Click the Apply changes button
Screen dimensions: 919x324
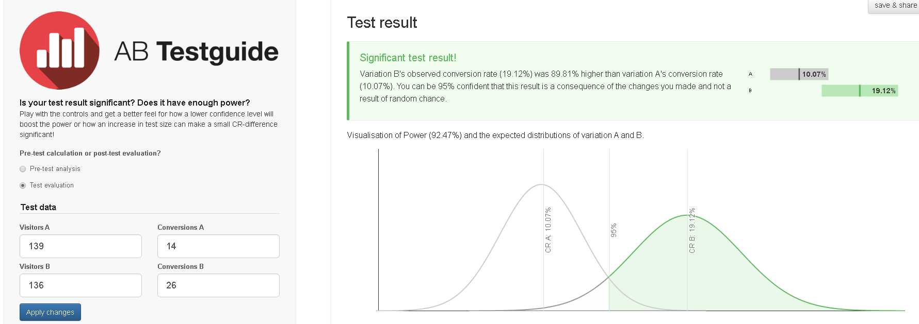click(x=50, y=312)
